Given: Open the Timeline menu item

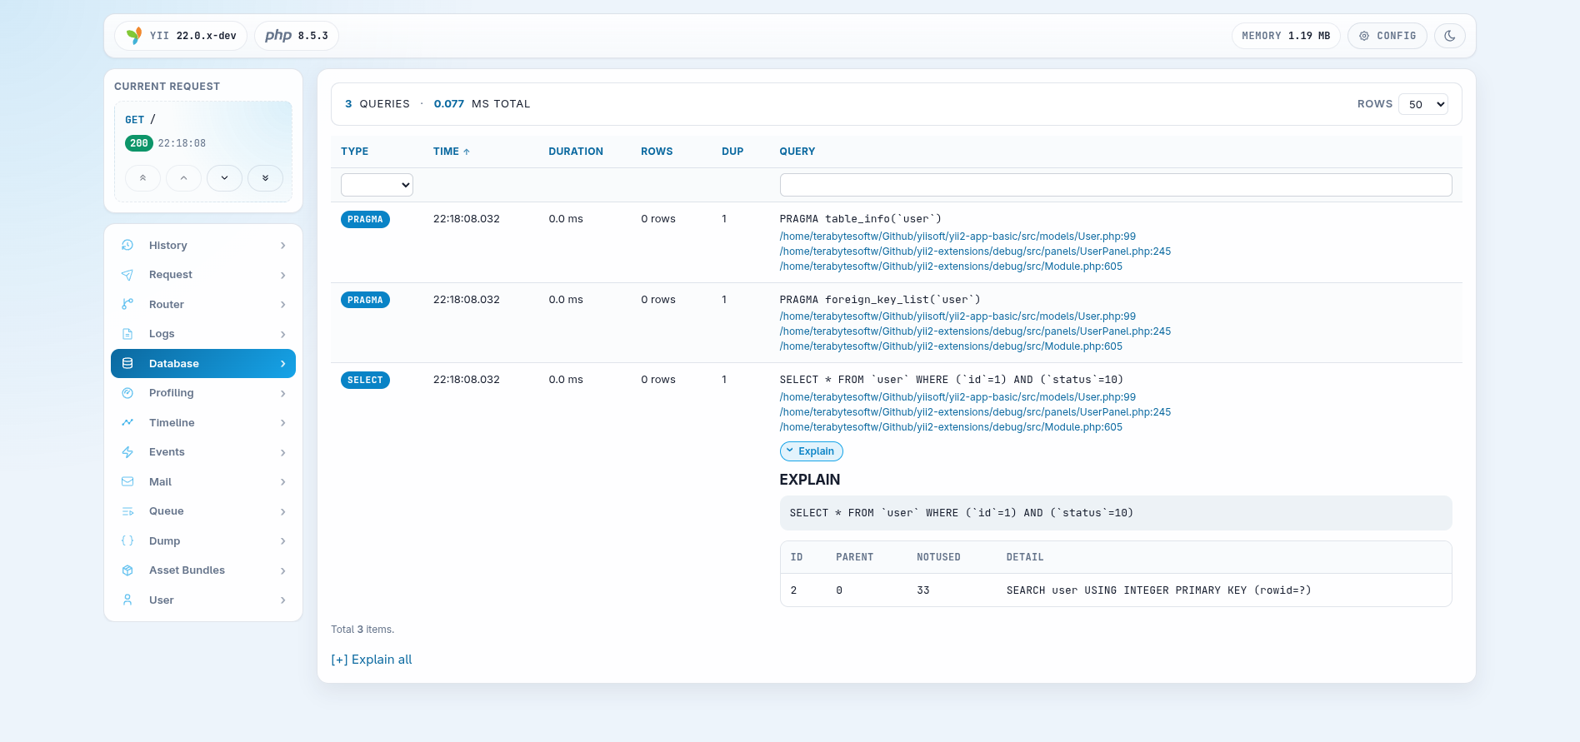Looking at the screenshot, I should [203, 422].
